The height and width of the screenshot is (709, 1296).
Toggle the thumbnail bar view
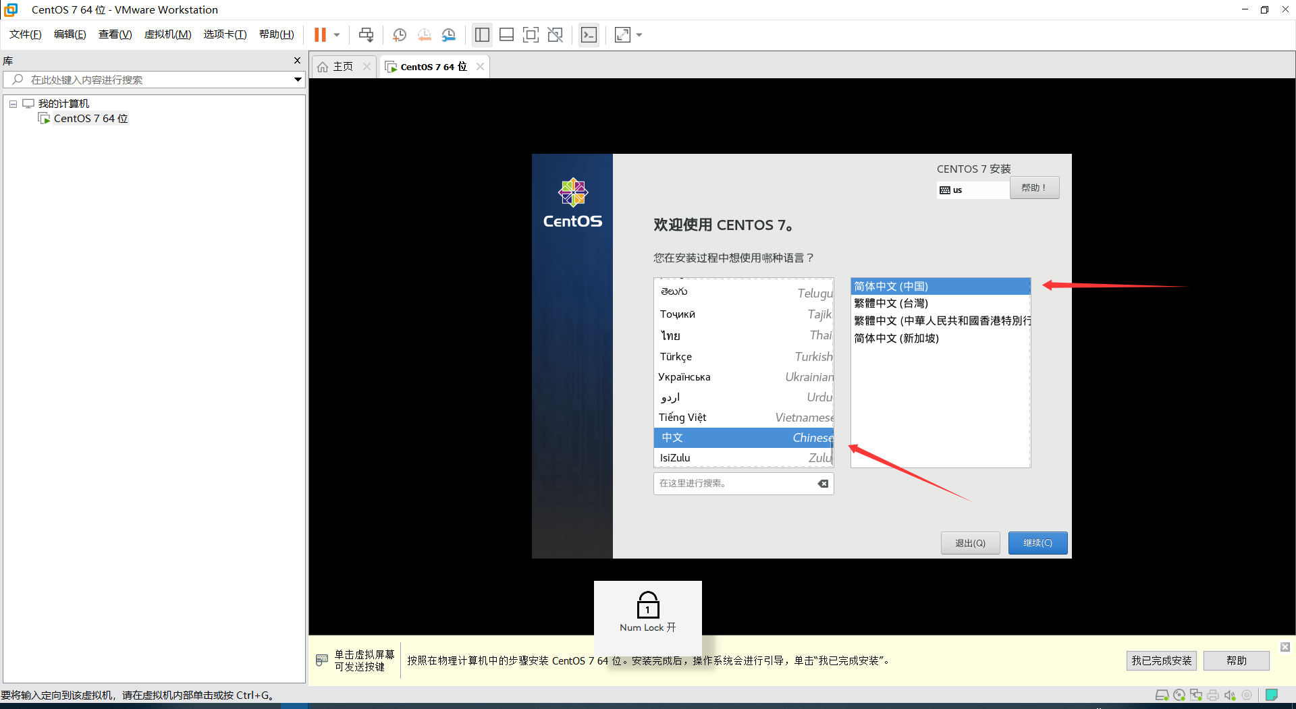(506, 34)
